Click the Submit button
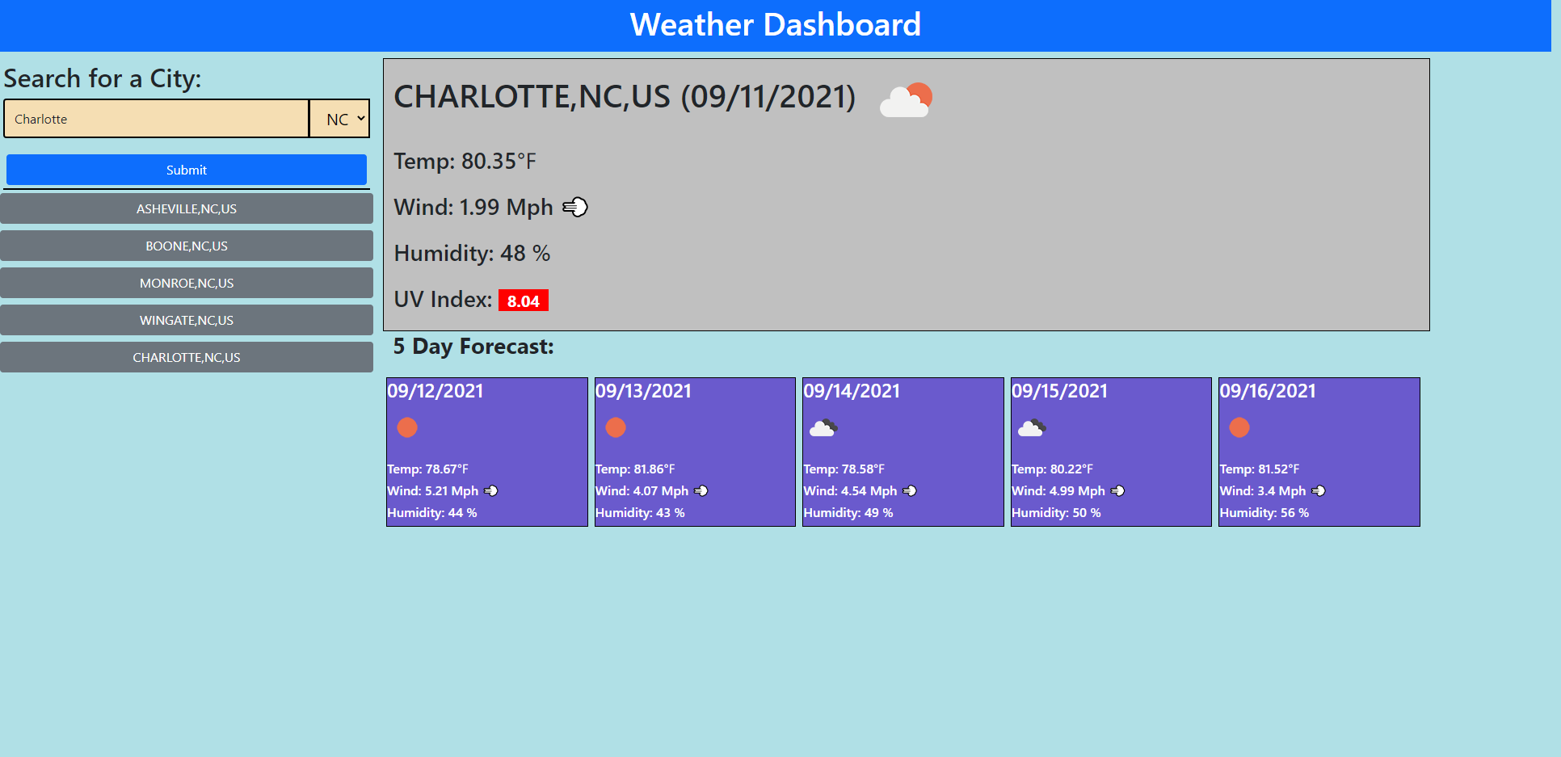This screenshot has width=1561, height=757. [187, 170]
